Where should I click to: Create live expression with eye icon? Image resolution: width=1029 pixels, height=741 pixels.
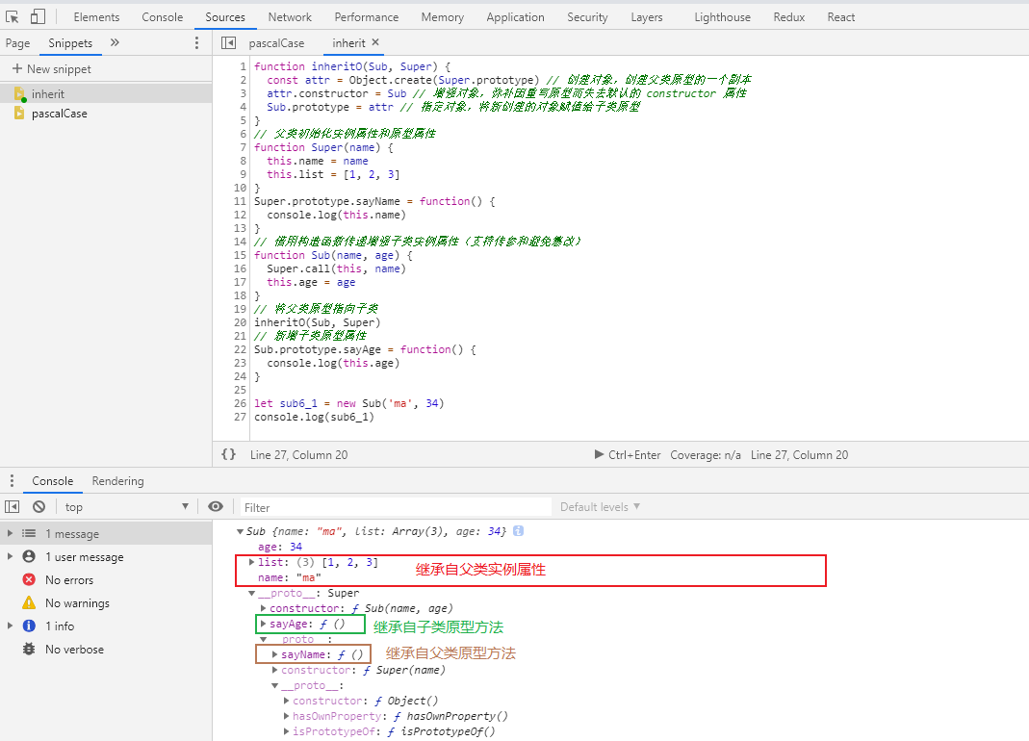tap(216, 506)
